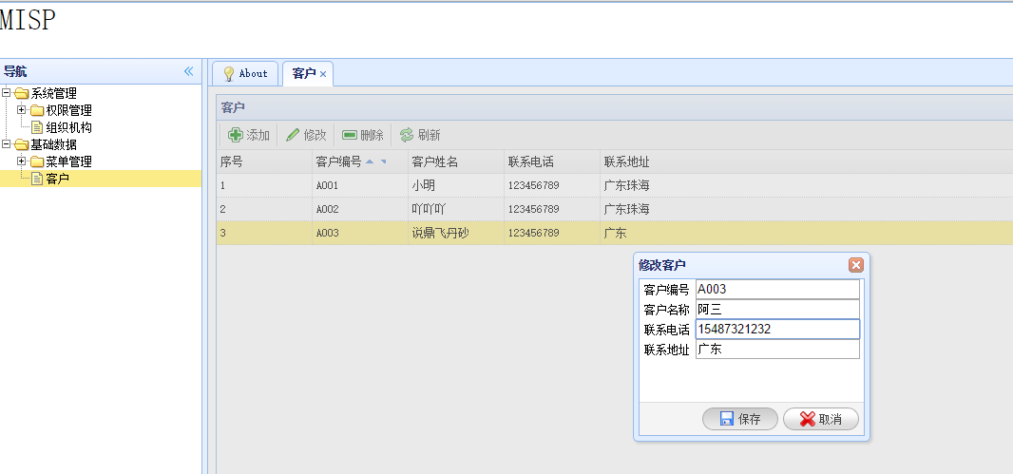1013x474 pixels.
Task: Click the 刷新 toolbar button label
Action: 429,135
